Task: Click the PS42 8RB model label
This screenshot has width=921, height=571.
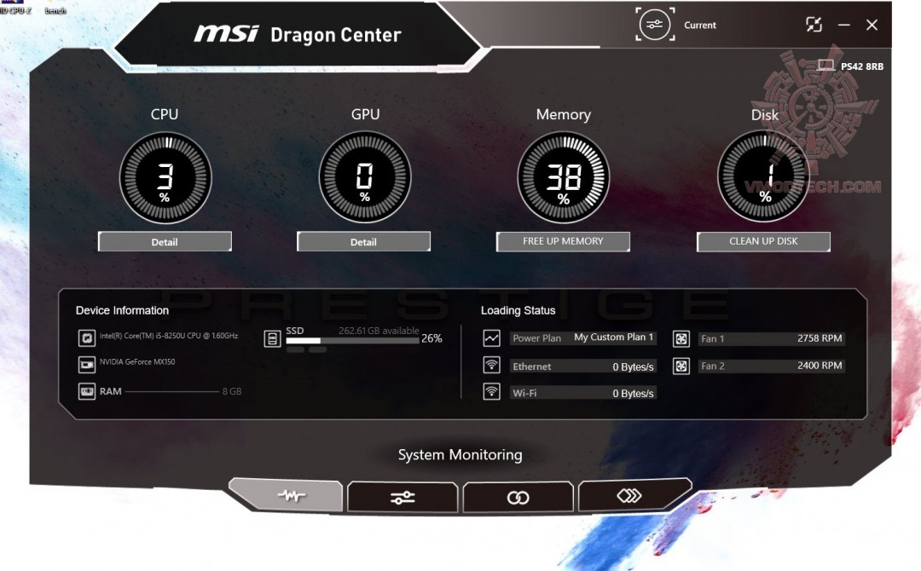Action: click(862, 66)
